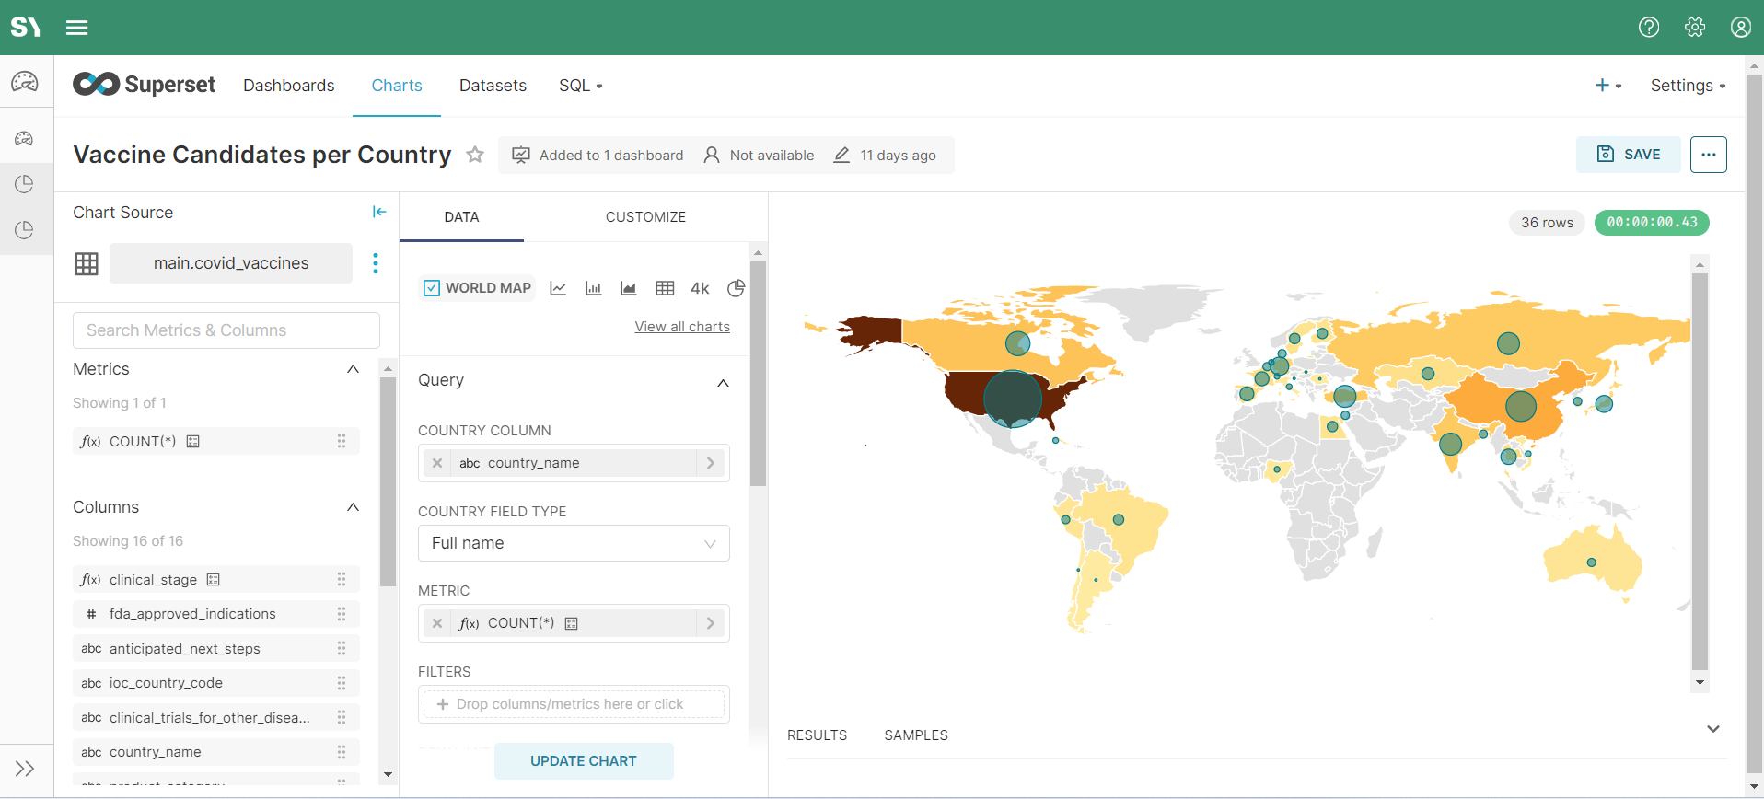The image size is (1764, 799).
Task: Pick the pie chart visualization icon
Action: [x=736, y=288]
